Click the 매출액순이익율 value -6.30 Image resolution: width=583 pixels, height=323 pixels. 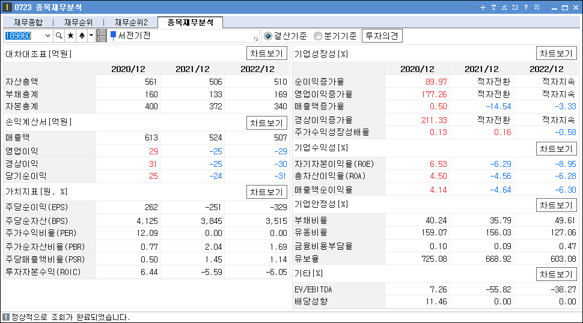[565, 190]
